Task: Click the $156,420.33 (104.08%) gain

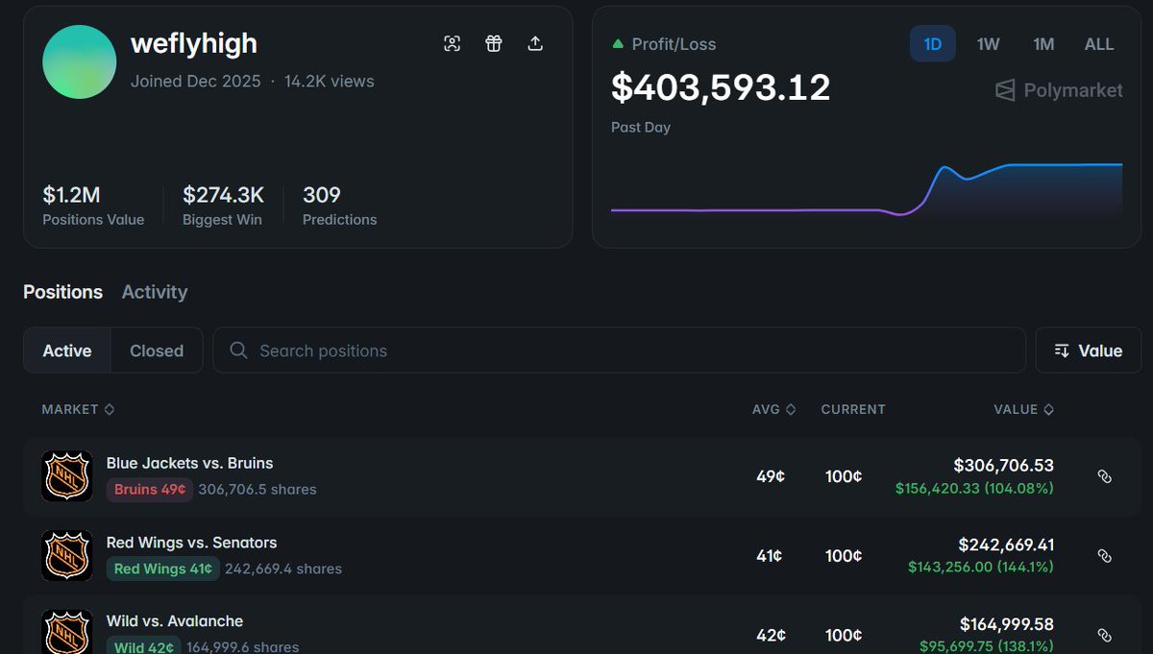Action: click(x=974, y=489)
